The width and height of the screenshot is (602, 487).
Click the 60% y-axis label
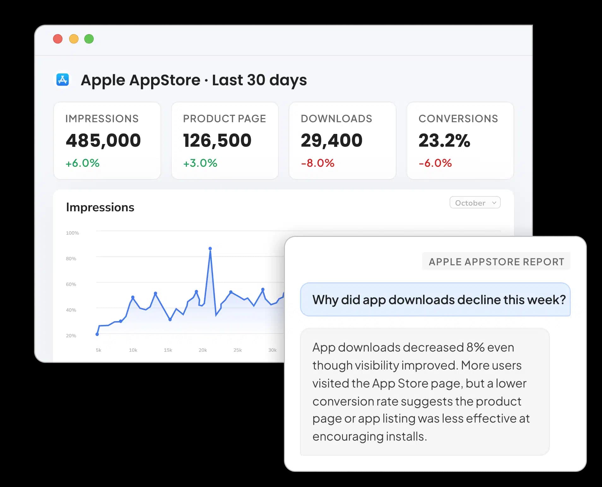[x=71, y=284]
